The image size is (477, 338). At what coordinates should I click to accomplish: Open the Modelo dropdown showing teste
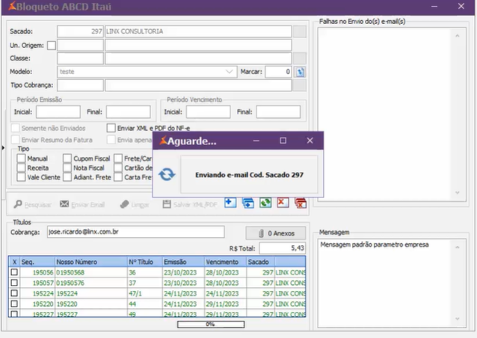click(x=147, y=72)
